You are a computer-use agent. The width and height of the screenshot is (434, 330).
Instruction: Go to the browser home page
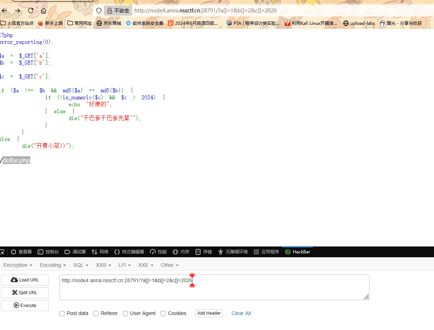coord(44,11)
